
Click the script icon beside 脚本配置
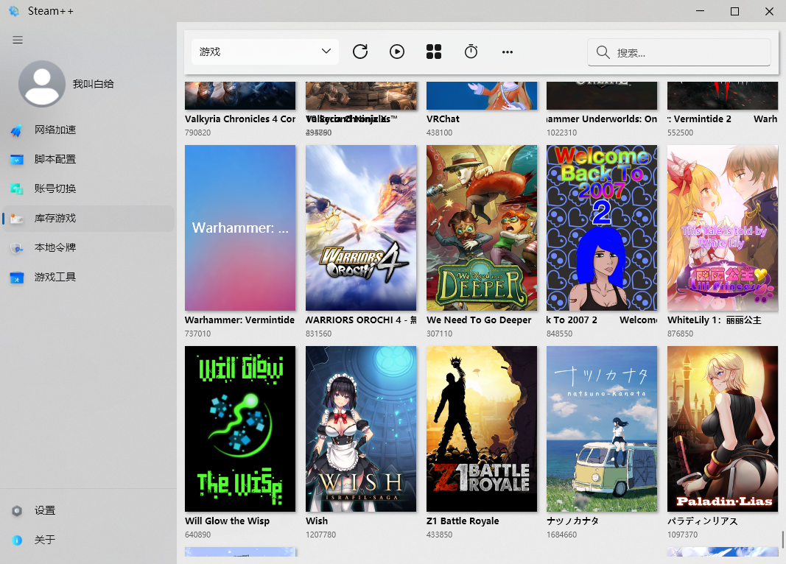(x=16, y=160)
